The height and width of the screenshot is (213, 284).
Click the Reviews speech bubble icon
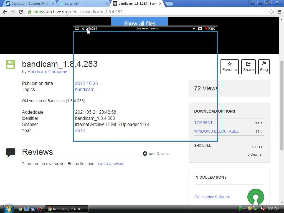(x=11, y=153)
